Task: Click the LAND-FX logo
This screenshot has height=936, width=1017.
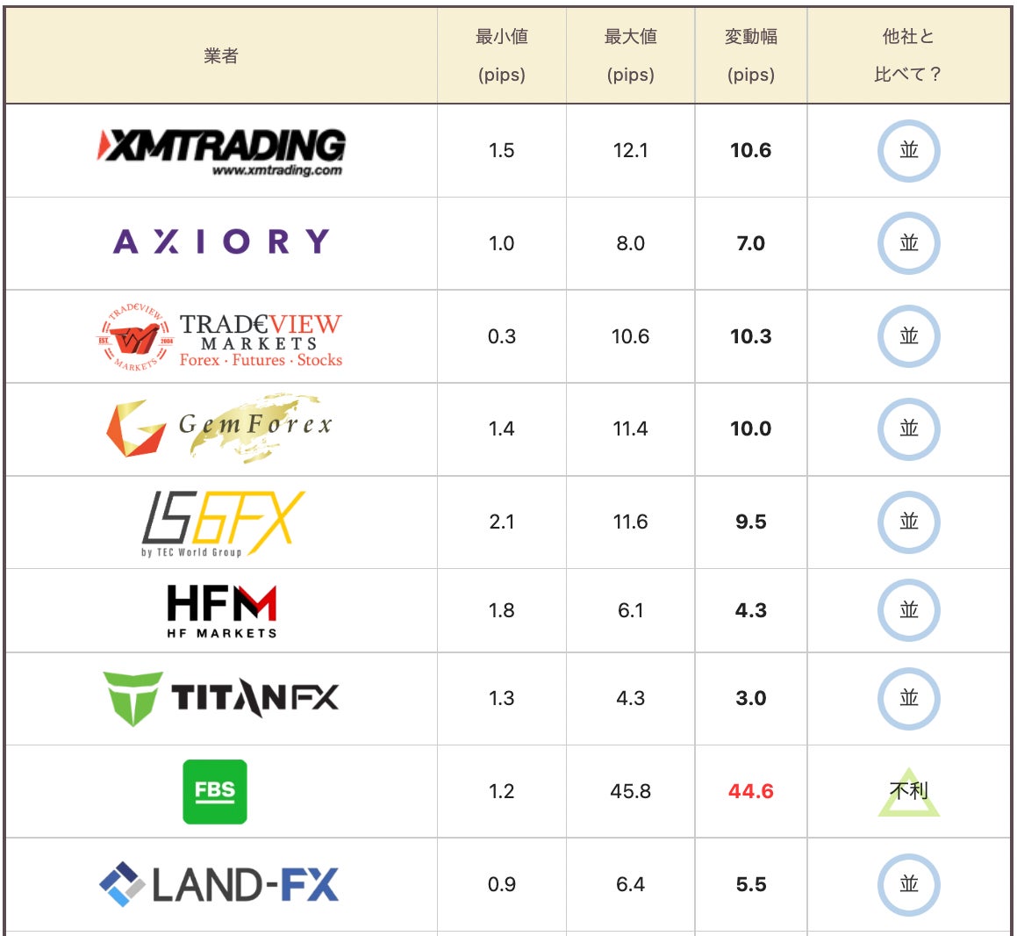Action: [219, 884]
